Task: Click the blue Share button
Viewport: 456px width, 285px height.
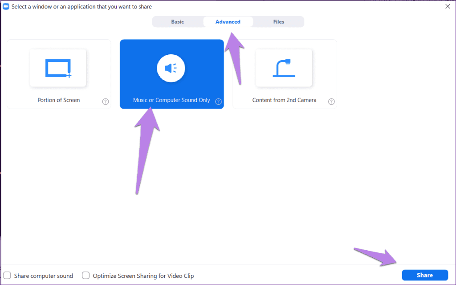Action: 424,275
